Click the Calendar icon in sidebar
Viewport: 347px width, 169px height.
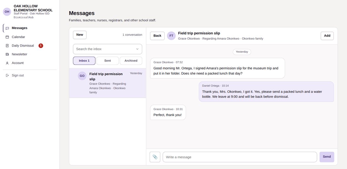pos(7,37)
